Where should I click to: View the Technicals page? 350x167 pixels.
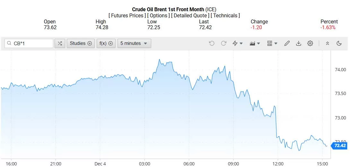225,15
